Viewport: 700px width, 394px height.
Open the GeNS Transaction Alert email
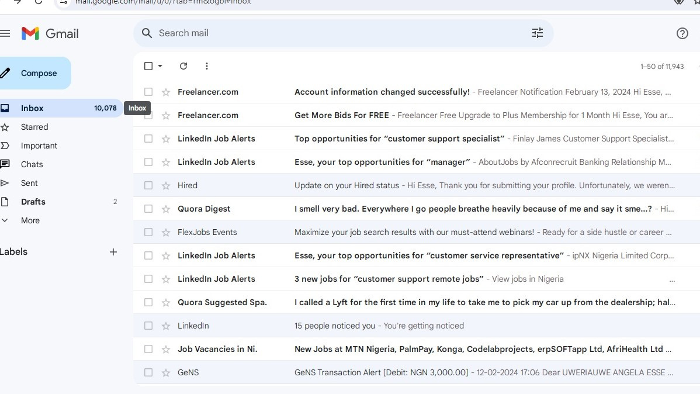click(x=417, y=372)
